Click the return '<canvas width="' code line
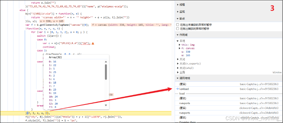Image resolution: width=283 pixels, height=123 pixels. (x=80, y=17)
